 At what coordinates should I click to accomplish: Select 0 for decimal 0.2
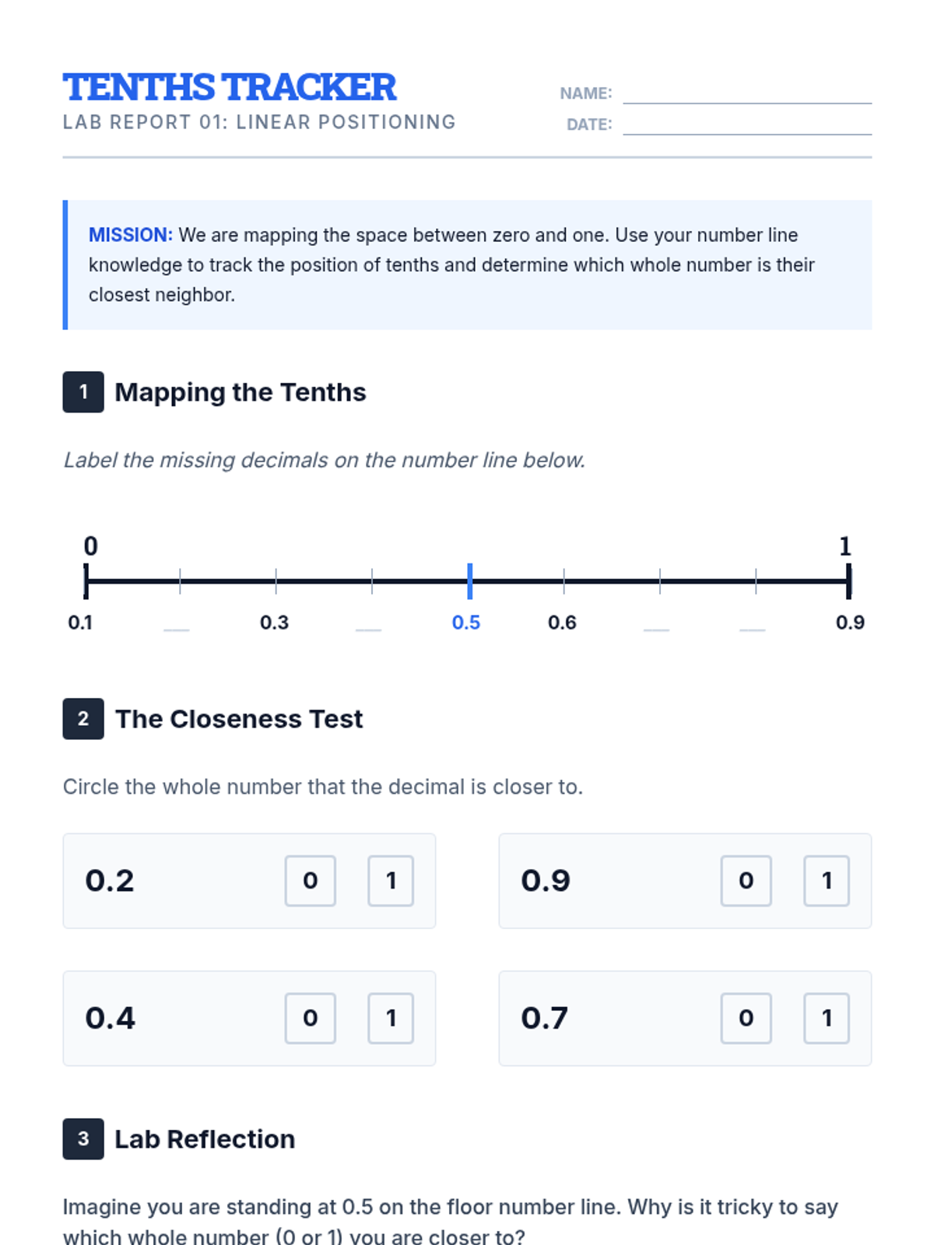pyautogui.click(x=310, y=881)
